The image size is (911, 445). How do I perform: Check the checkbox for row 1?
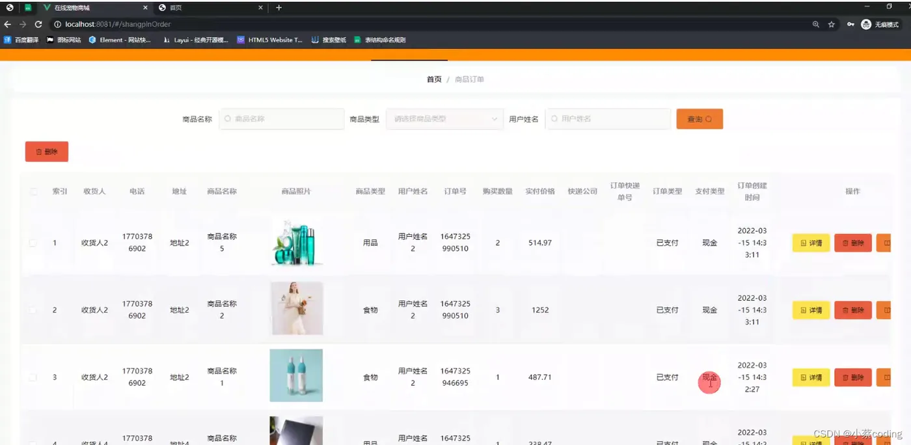33,243
